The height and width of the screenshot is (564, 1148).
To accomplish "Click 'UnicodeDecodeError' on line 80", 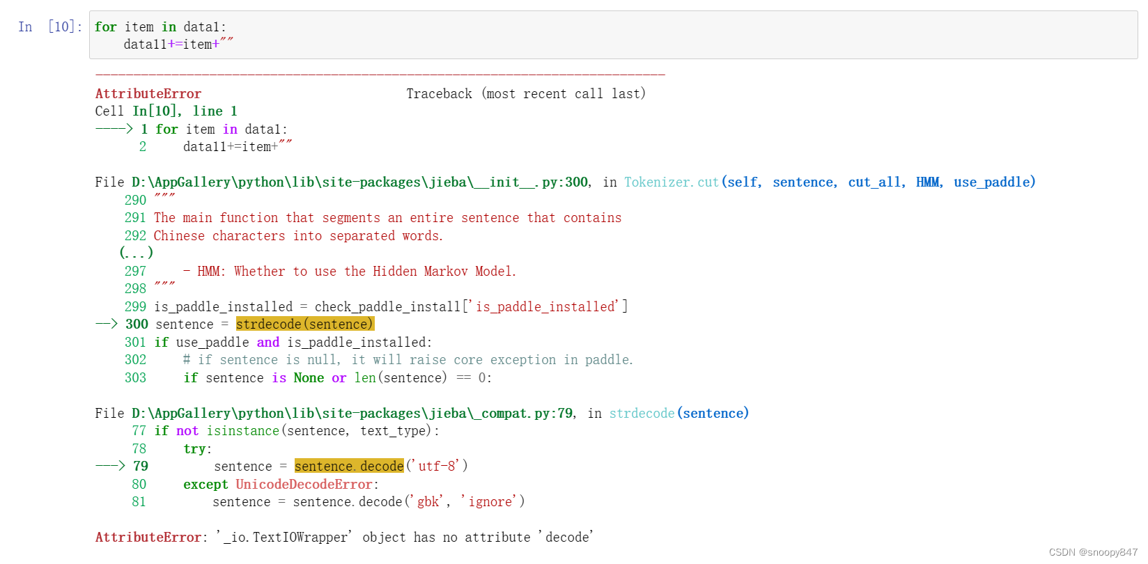I will [x=304, y=484].
